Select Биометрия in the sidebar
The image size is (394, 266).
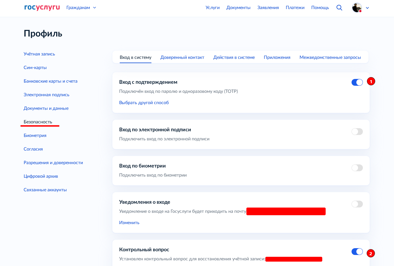pos(35,135)
